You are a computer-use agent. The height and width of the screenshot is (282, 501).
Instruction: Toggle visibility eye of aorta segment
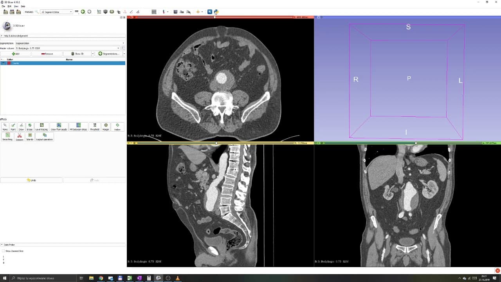pos(4,63)
